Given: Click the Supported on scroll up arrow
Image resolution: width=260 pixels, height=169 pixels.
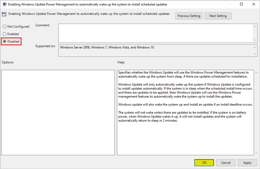Looking at the screenshot, I should [x=255, y=47].
